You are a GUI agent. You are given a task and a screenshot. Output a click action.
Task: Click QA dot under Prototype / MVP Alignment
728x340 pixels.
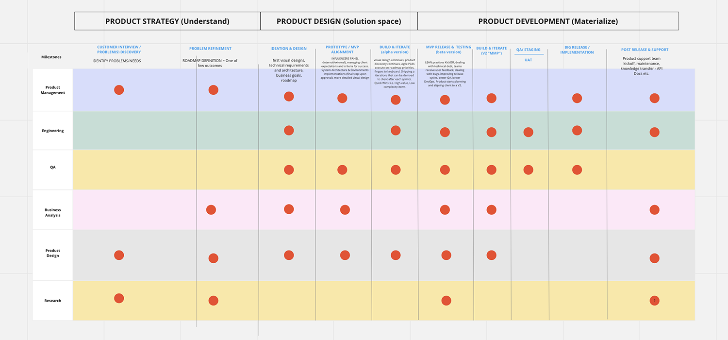342,170
